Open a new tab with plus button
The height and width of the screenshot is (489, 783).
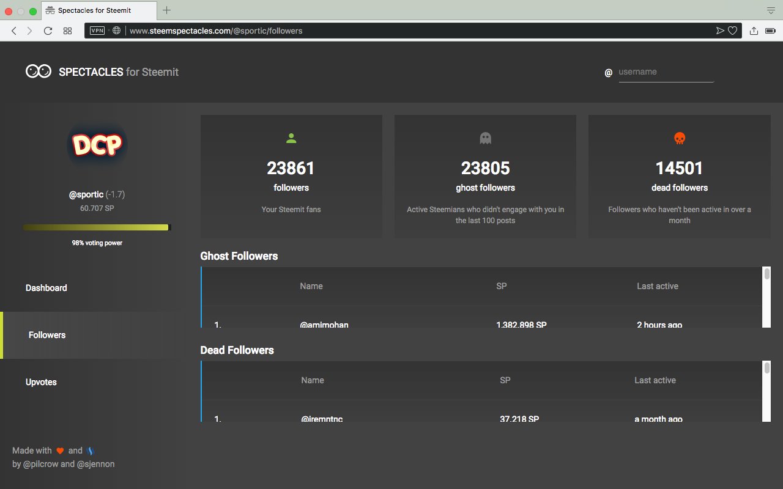tap(166, 10)
